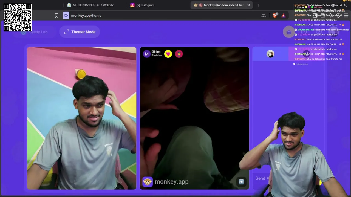The height and width of the screenshot is (197, 351).
Task: Close the chat overlay with the X
Action: pyautogui.click(x=345, y=5)
